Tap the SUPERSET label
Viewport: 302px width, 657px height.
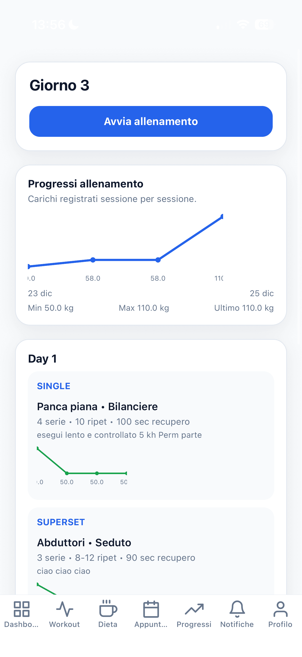(61, 522)
